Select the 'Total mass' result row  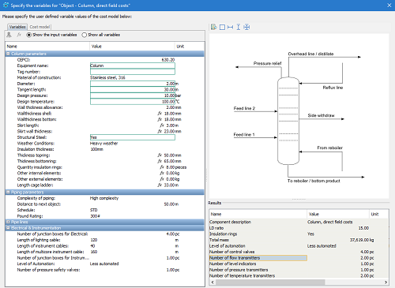(299, 240)
